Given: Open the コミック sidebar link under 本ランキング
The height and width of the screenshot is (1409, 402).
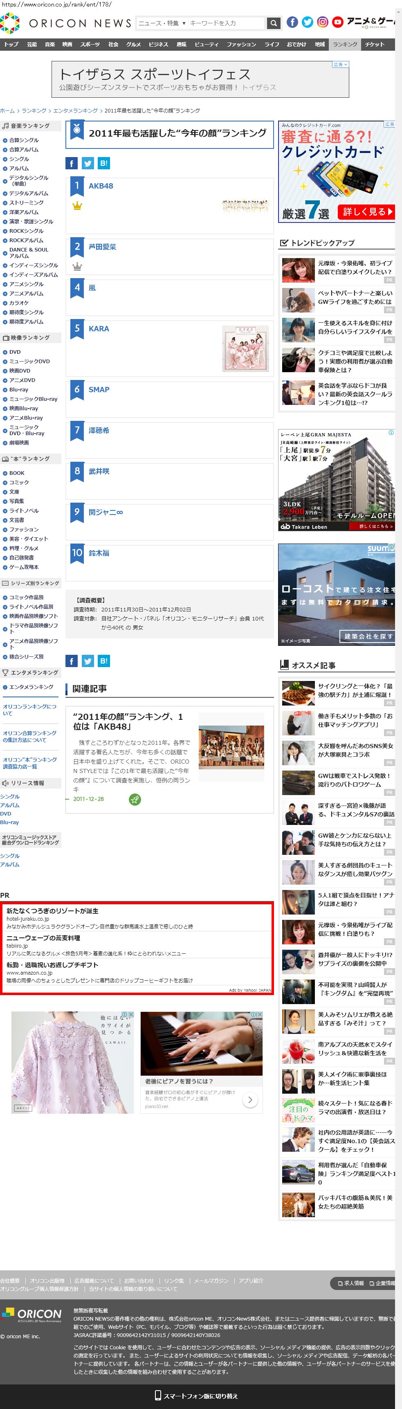Looking at the screenshot, I should click(x=19, y=483).
